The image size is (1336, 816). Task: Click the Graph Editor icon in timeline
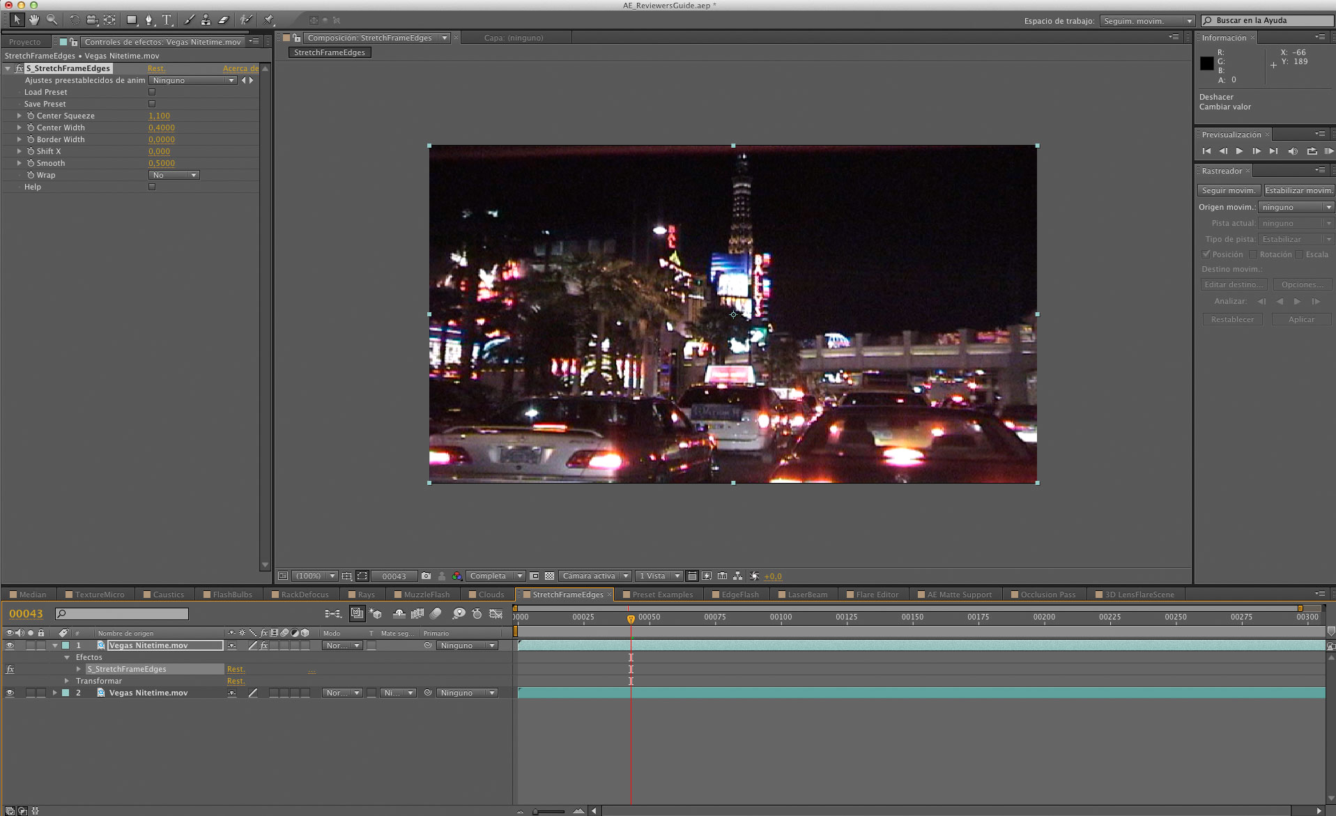tap(496, 614)
